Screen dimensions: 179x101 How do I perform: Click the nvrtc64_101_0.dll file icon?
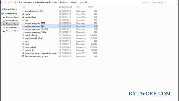point(23,35)
